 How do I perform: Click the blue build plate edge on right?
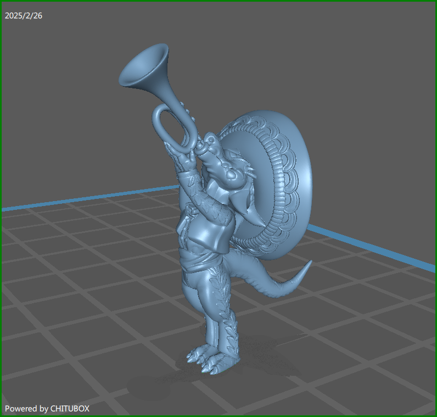coord(373,247)
